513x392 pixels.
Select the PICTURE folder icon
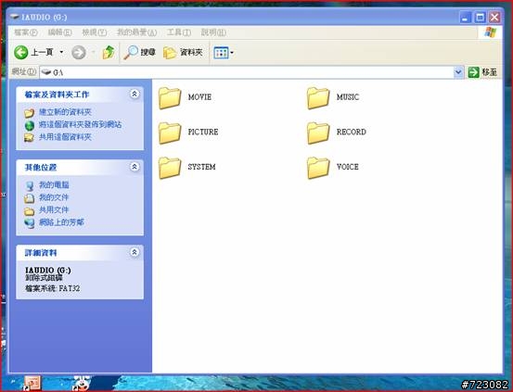[170, 133]
